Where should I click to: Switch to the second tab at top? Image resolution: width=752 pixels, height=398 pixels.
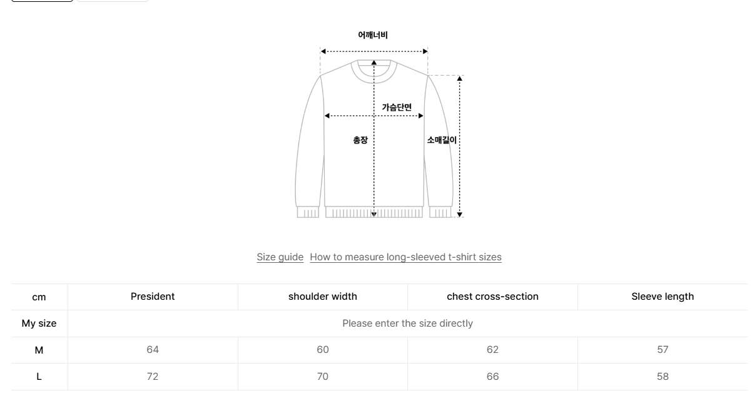pyautogui.click(x=111, y=1)
